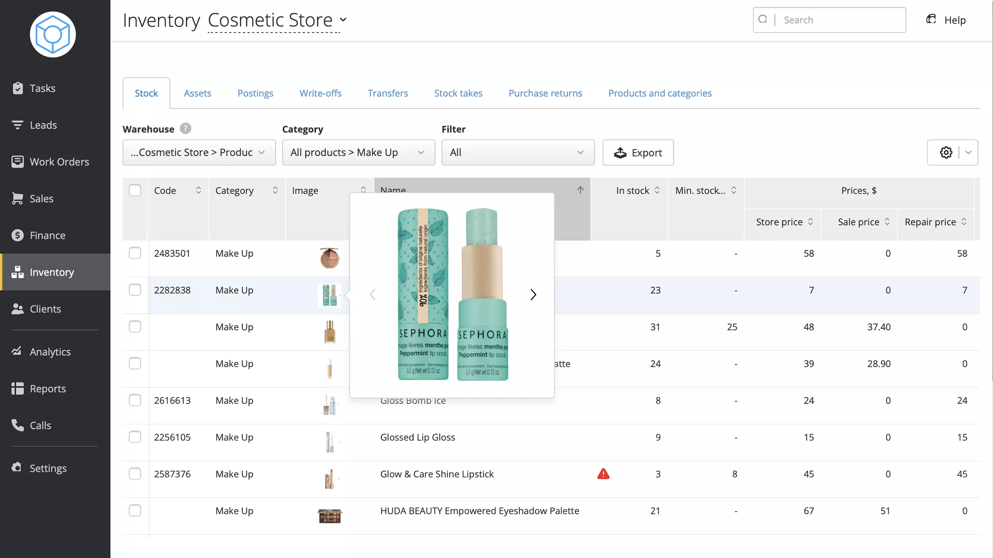
Task: Open the Warehouse dropdown
Action: (x=199, y=152)
